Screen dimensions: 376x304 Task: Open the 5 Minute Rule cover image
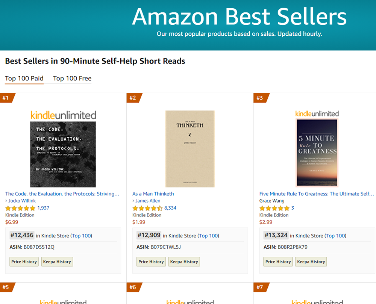click(317, 153)
